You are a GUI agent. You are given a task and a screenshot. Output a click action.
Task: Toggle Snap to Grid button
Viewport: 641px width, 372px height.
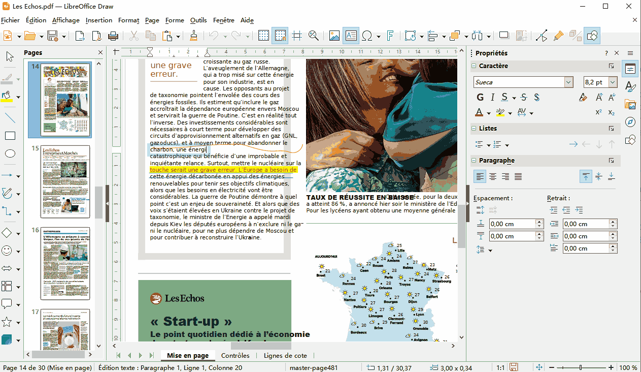(280, 36)
